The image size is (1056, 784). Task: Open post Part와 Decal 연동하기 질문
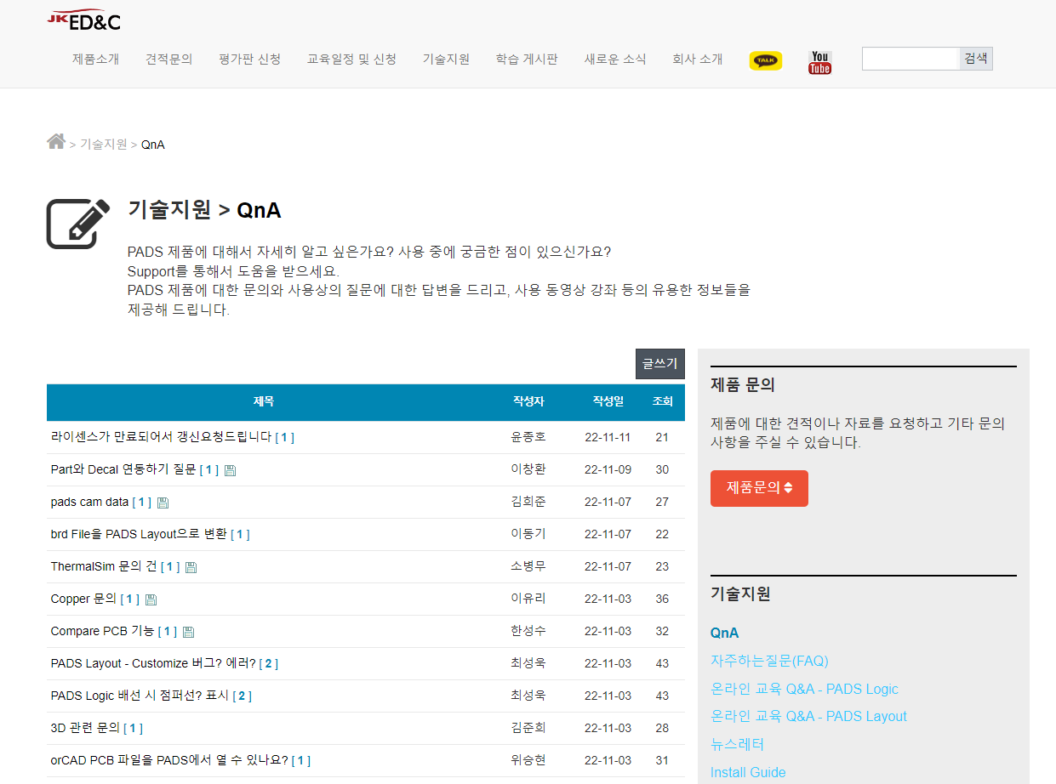123,469
